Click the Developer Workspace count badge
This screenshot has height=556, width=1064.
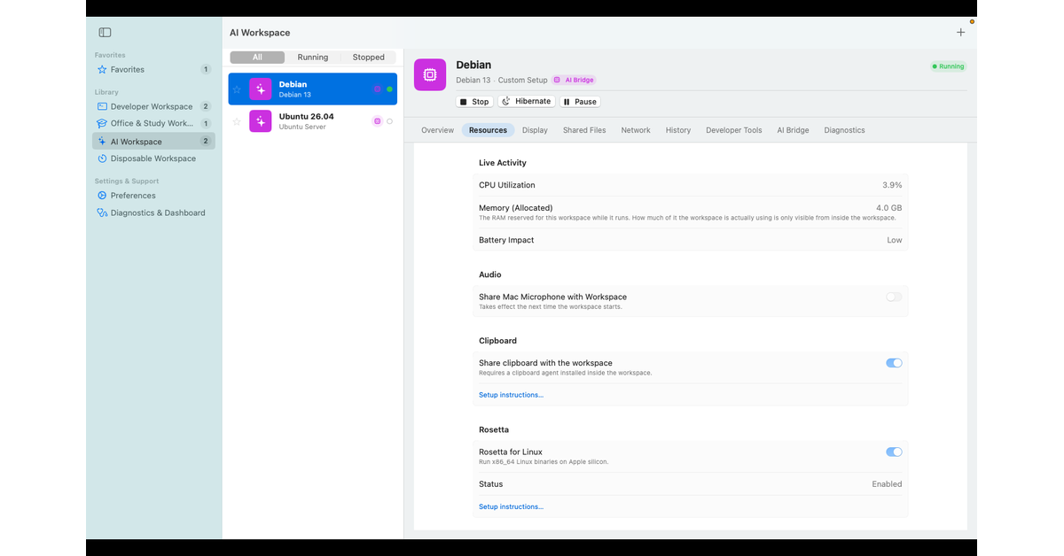pyautogui.click(x=206, y=106)
